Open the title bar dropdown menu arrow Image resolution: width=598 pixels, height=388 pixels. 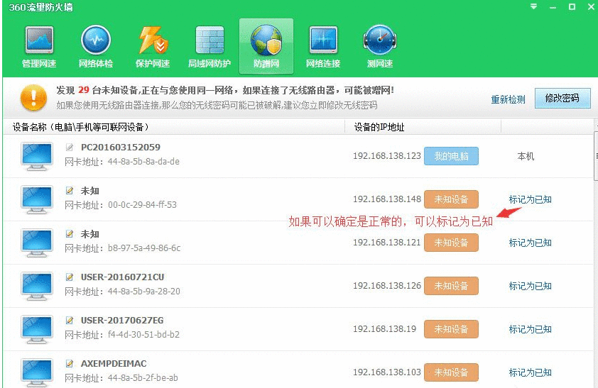click(533, 7)
